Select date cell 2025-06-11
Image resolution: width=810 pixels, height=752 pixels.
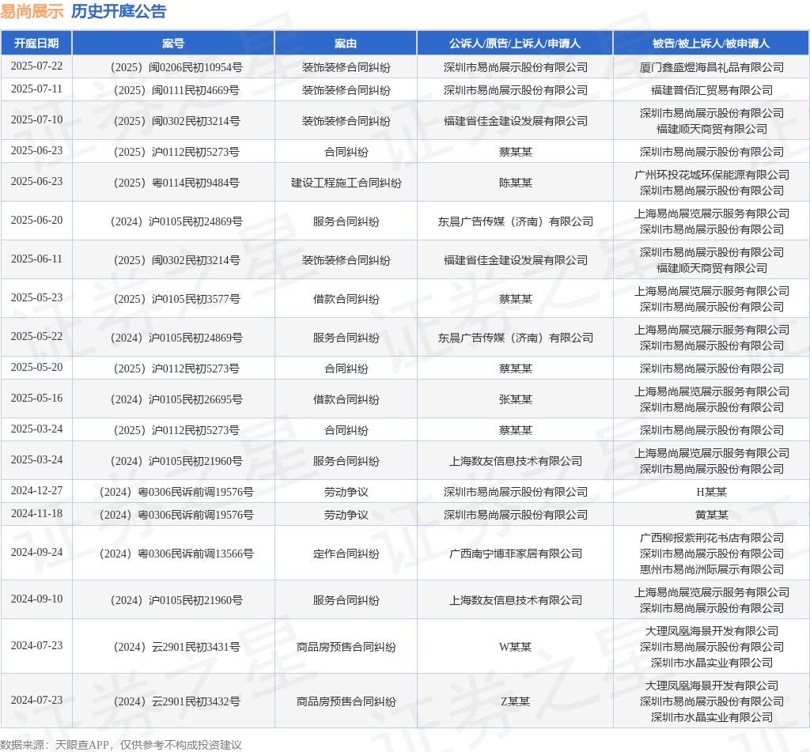point(36,259)
